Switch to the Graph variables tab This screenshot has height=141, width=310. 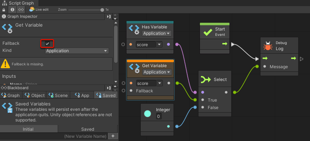click(11, 95)
